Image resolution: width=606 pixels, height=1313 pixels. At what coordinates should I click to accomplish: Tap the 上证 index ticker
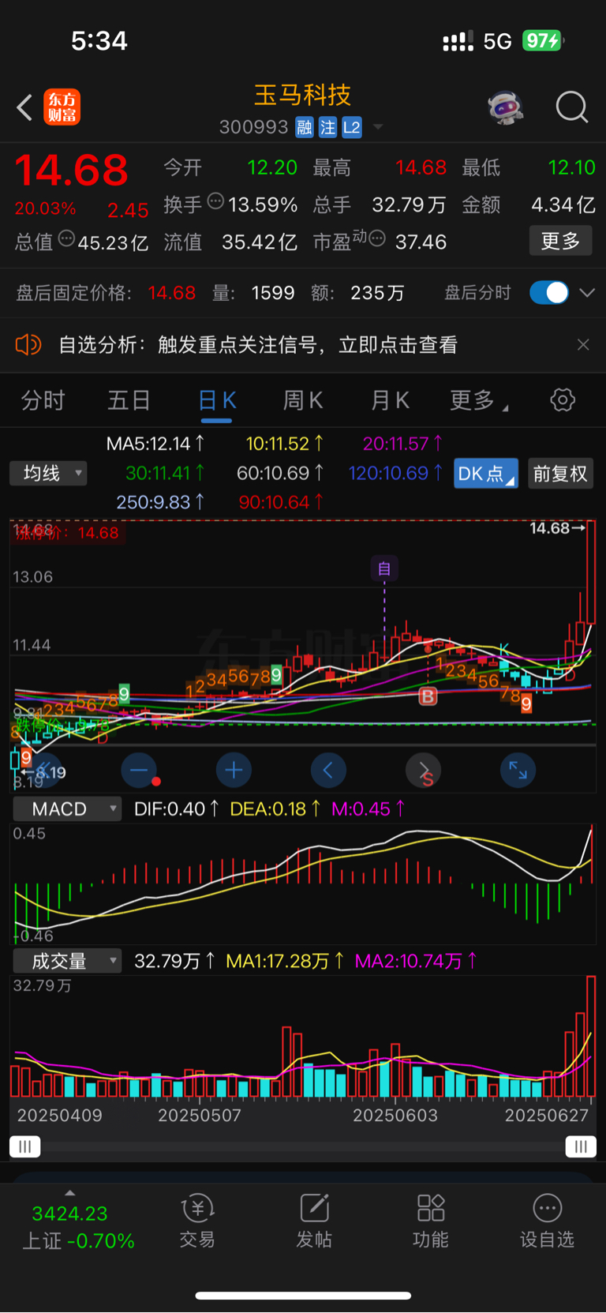pyautogui.click(x=78, y=1228)
